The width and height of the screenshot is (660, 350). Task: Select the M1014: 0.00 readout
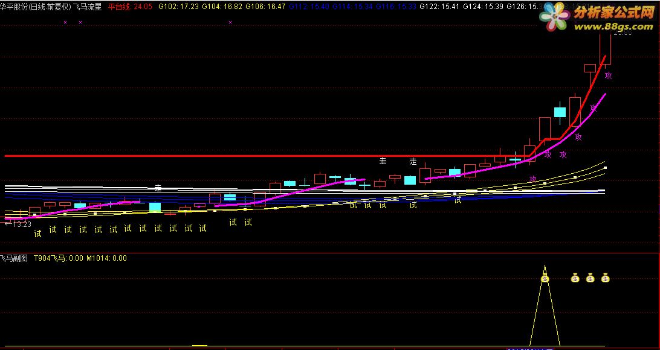coord(106,258)
